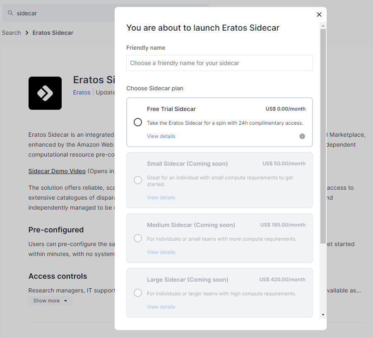Click the US$ 50.00/month price text
373x338 pixels.
284,164
